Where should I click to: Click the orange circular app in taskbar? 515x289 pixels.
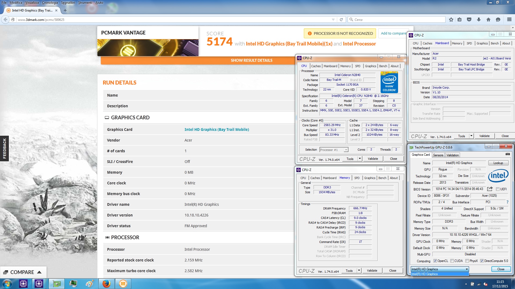[123, 284]
